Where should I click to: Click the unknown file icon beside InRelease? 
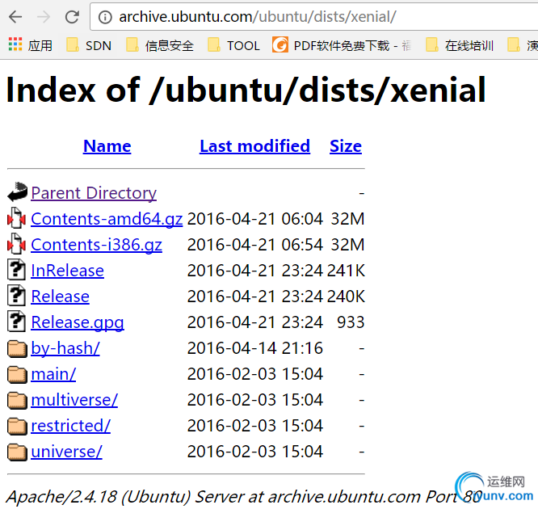(16, 270)
